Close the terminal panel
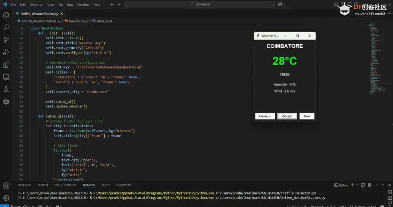The height and width of the screenshot is (207, 393). tap(389, 185)
